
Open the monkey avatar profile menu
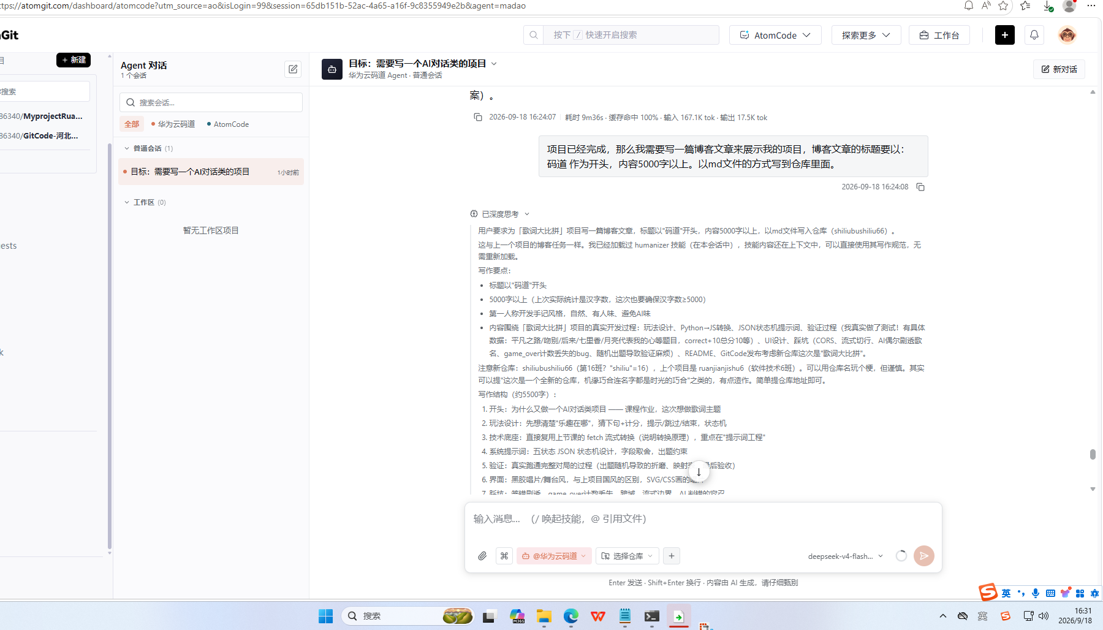click(x=1067, y=35)
